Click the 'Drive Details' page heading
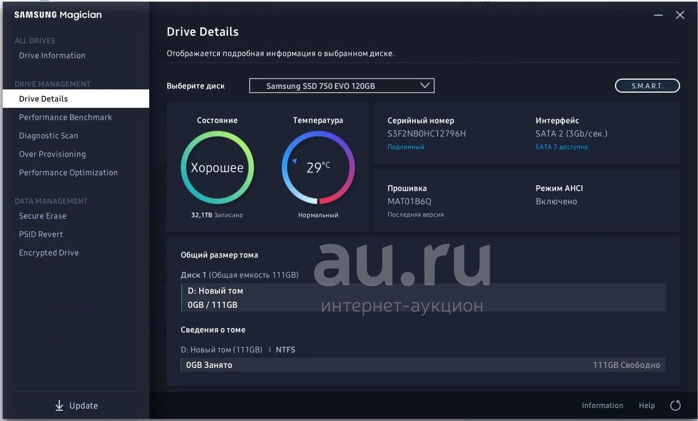Image resolution: width=698 pixels, height=421 pixels. 202,31
